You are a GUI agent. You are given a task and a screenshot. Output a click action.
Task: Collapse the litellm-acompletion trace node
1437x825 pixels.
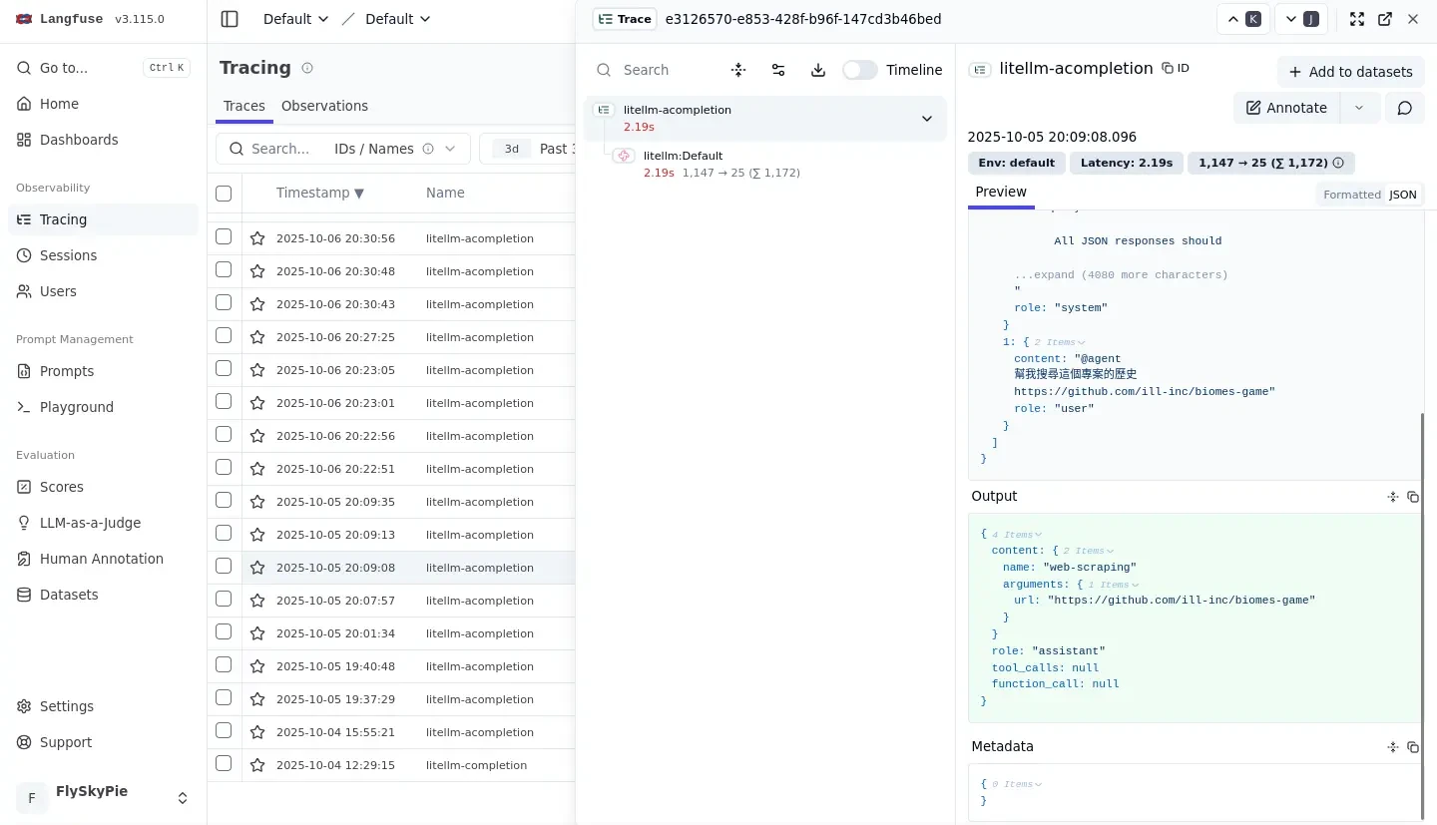point(926,119)
